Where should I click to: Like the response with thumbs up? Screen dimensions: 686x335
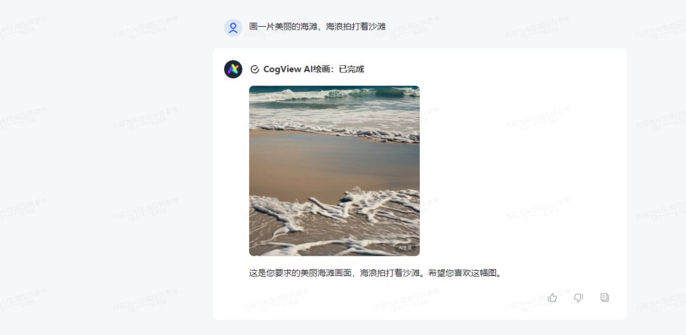(x=553, y=298)
